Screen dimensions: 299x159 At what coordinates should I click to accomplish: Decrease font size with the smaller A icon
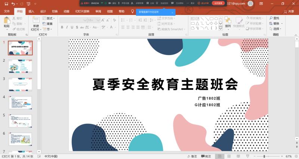point(108,20)
